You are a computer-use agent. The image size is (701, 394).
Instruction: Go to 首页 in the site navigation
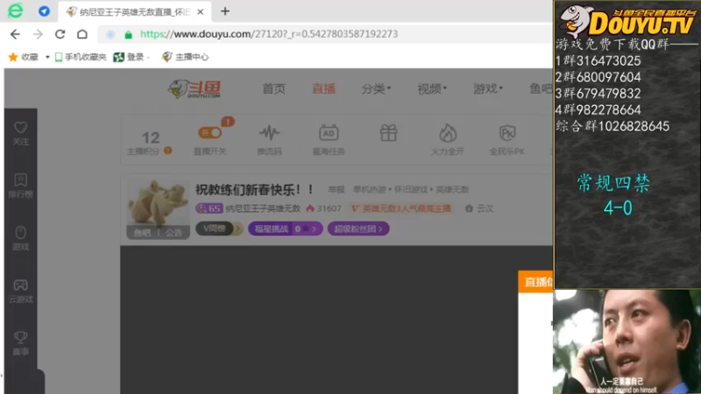pos(273,89)
